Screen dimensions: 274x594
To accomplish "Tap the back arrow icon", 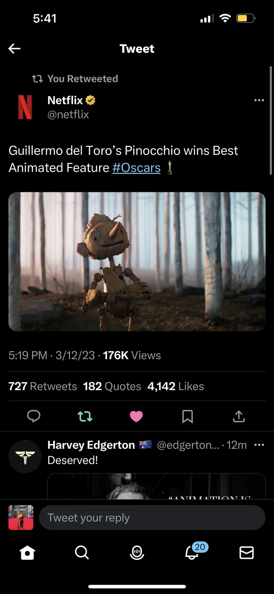I will [14, 49].
